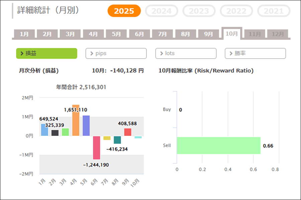Viewport: 301px width, 200px height.
Task: Click the 325,339 data label
Action: (55, 125)
